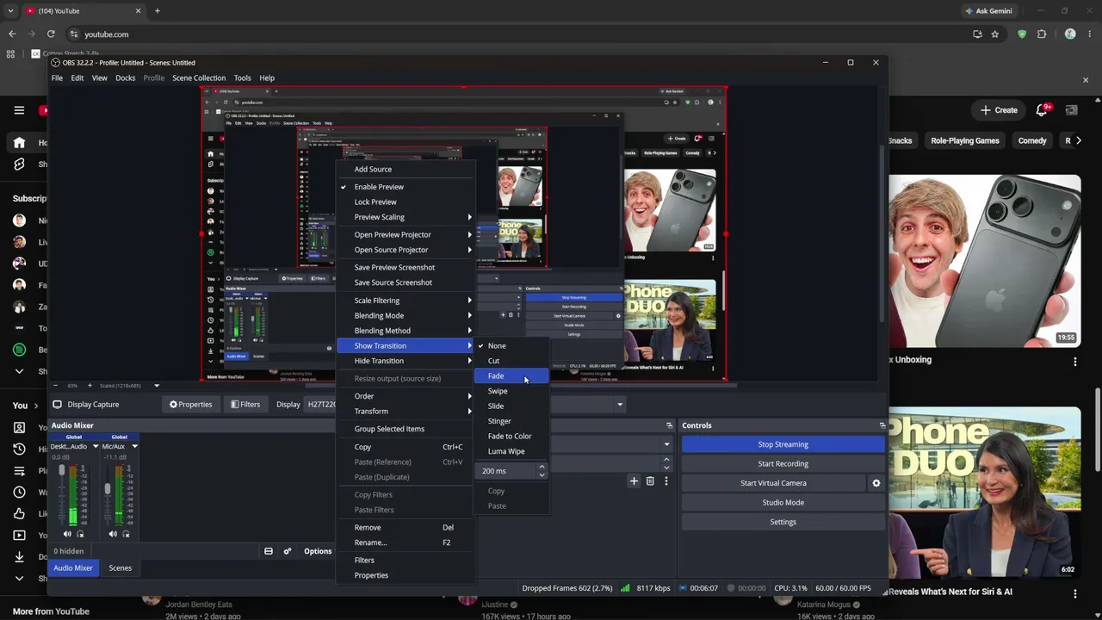The width and height of the screenshot is (1102, 620).
Task: Toggle Enable Preview in context menu
Action: [405, 187]
